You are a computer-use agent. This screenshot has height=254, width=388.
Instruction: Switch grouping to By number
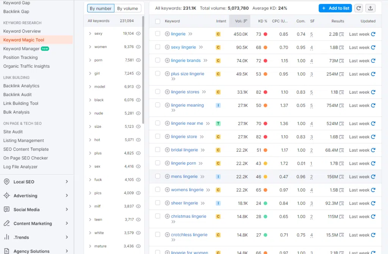pyautogui.click(x=100, y=8)
